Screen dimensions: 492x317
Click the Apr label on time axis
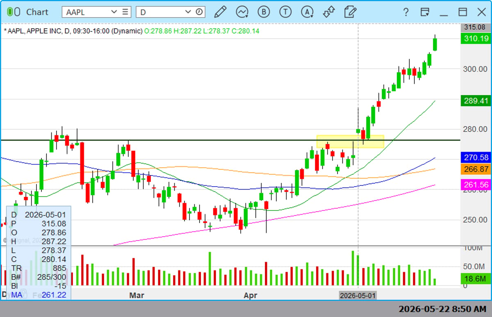pos(251,295)
